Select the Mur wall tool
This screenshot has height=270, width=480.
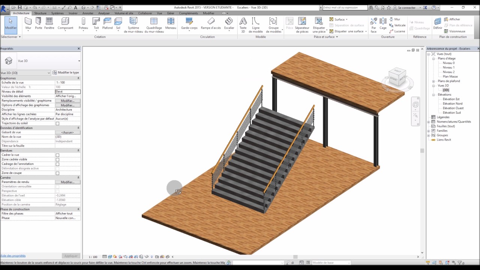tap(28, 24)
